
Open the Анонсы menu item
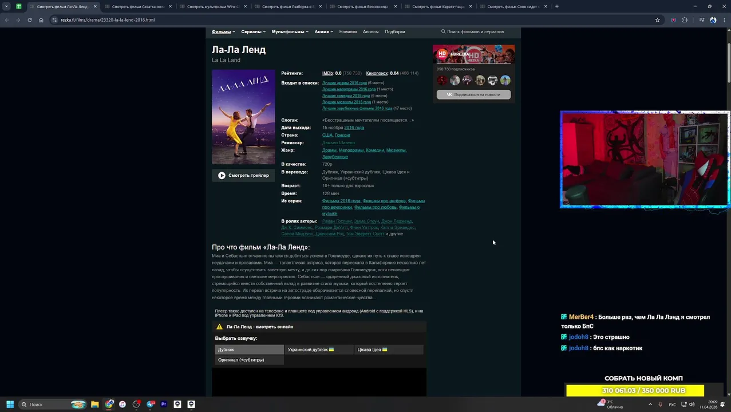(x=370, y=31)
